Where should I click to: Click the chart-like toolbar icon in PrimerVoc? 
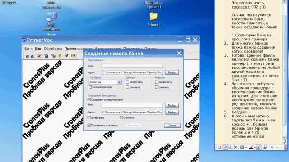(47, 56)
